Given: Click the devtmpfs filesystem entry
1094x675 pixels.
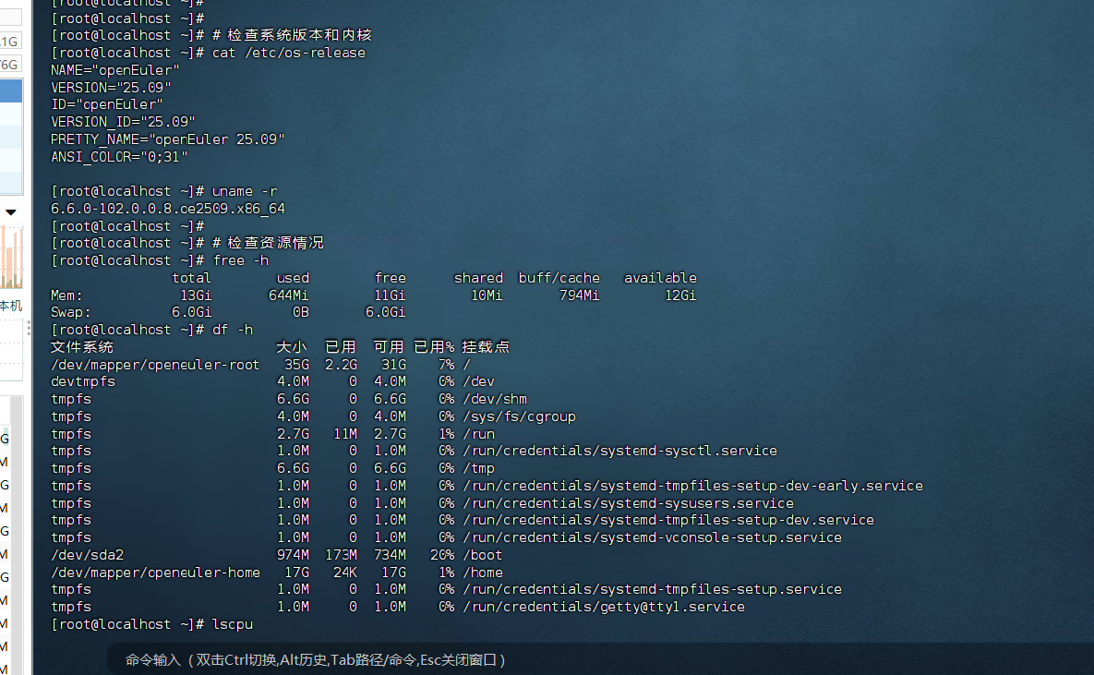Looking at the screenshot, I should click(83, 382).
